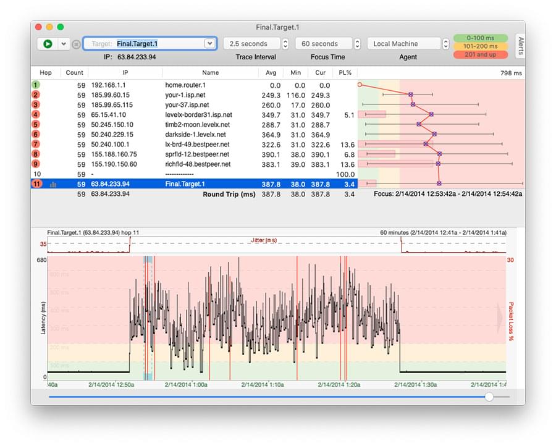Click the hop 9 red circle icon
This screenshot has width=556, height=446.
click(x=36, y=164)
